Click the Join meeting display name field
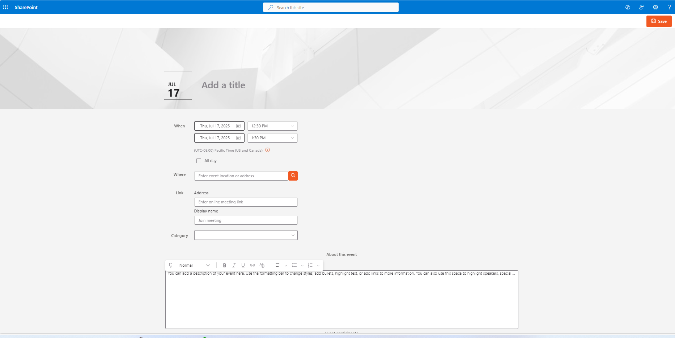 [246, 220]
